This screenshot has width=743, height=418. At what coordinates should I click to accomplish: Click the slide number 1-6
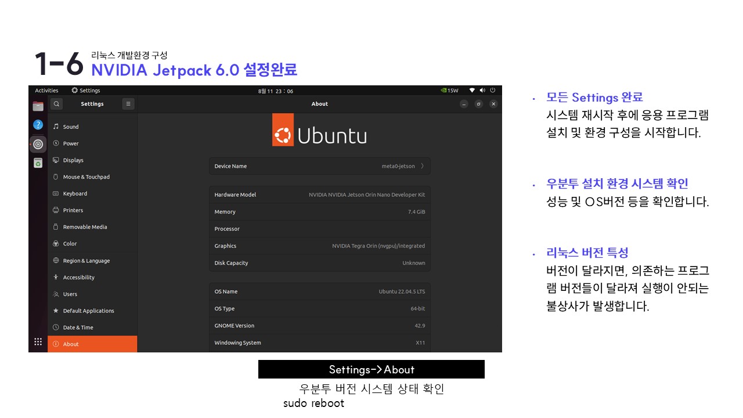pos(59,64)
